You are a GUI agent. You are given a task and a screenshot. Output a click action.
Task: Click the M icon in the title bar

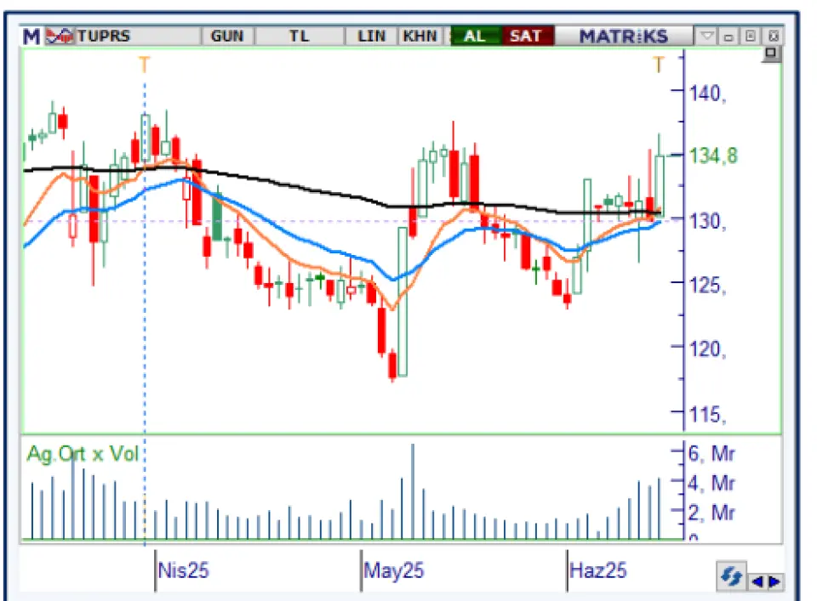pos(31,37)
